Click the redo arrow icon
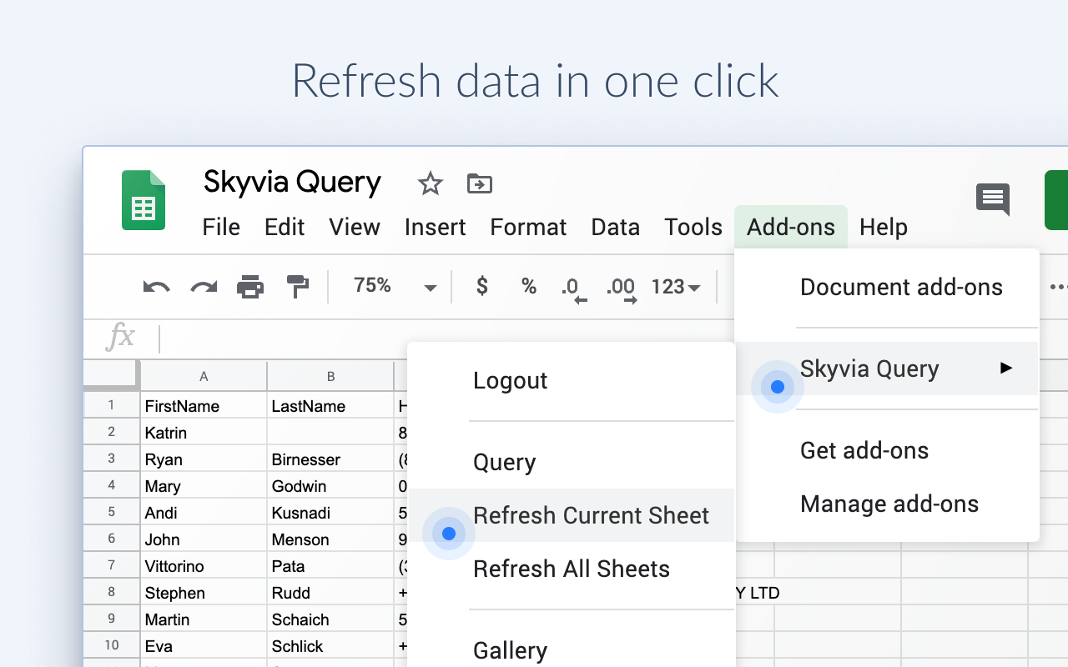Screen dimensions: 1068x667 pyautogui.click(x=204, y=288)
